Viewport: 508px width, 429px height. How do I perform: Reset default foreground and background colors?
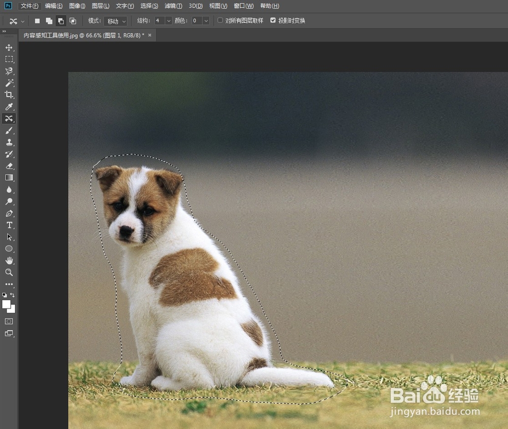(4, 295)
